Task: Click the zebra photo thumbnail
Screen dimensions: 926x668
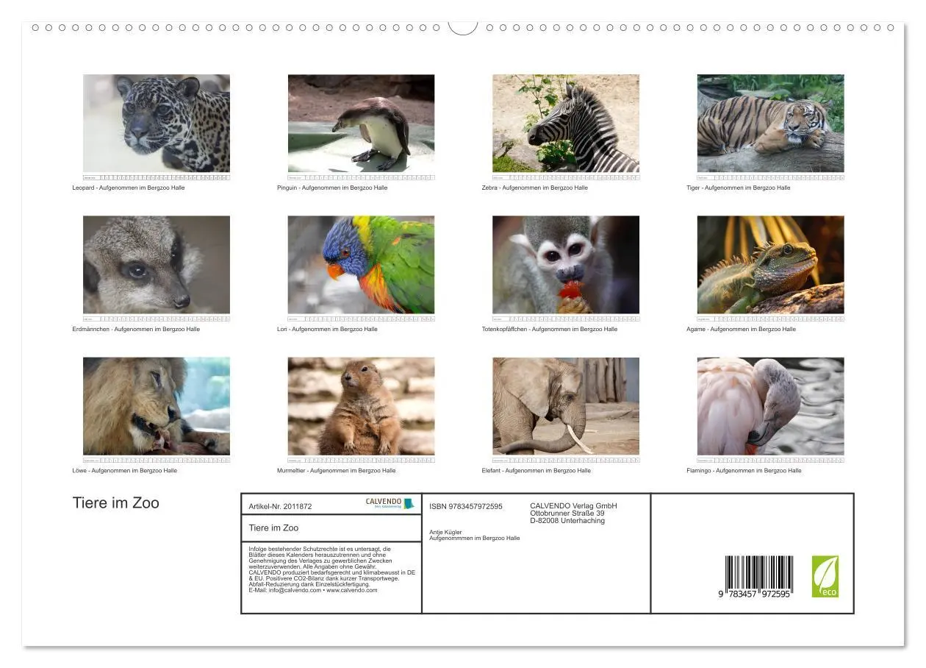Action: [x=566, y=124]
